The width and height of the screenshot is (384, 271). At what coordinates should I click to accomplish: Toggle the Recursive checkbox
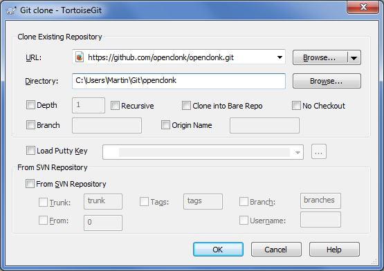[115, 106]
